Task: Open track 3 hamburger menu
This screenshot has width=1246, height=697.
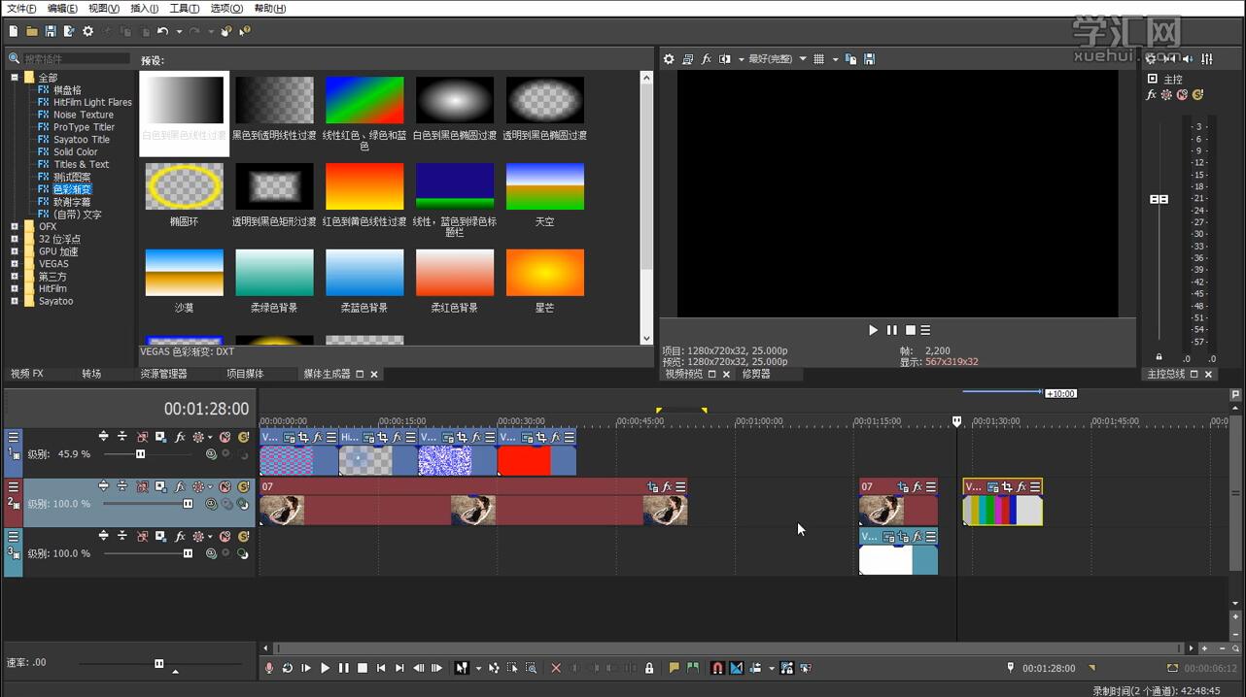Action: click(13, 536)
